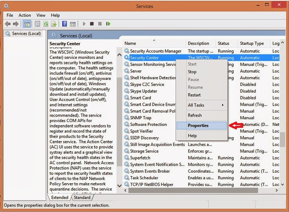The height and width of the screenshot is (212, 289).
Task: Choose Stop from the context menu
Action: click(x=202, y=72)
